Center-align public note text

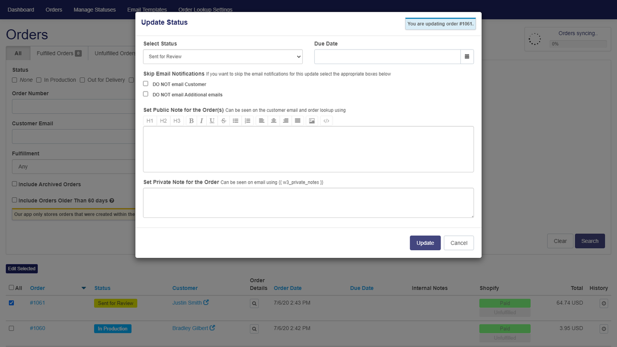point(274,120)
